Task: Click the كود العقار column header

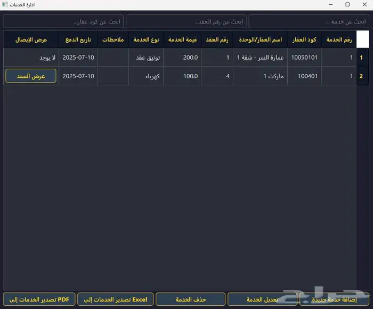Action: point(305,40)
